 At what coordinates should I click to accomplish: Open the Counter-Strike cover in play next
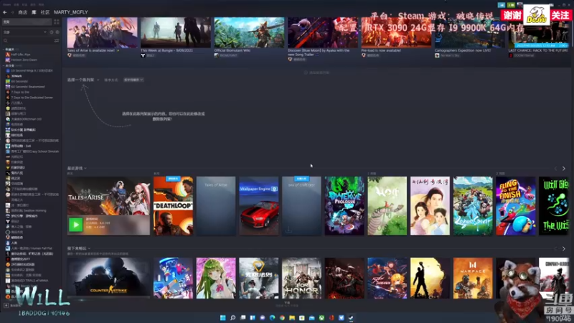(109, 278)
